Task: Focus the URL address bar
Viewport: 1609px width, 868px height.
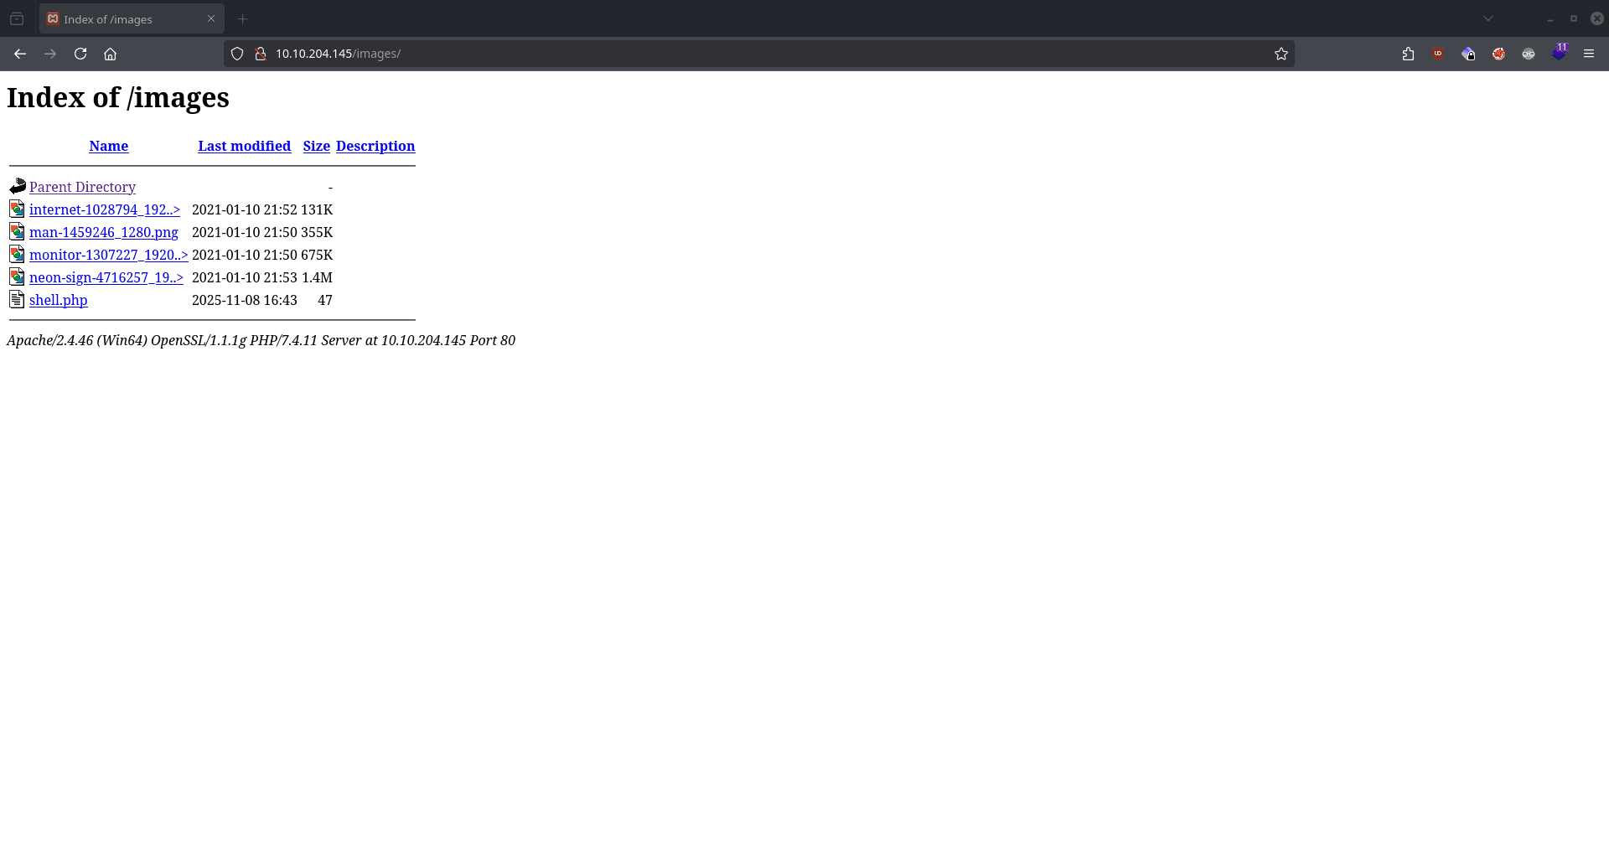Action: 754,54
